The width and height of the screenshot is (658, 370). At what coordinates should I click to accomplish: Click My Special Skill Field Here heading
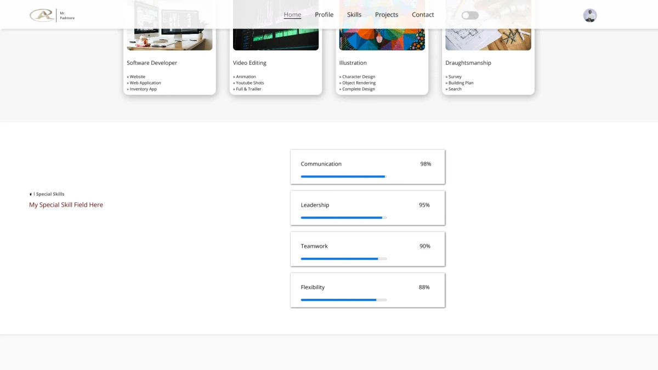pos(66,205)
